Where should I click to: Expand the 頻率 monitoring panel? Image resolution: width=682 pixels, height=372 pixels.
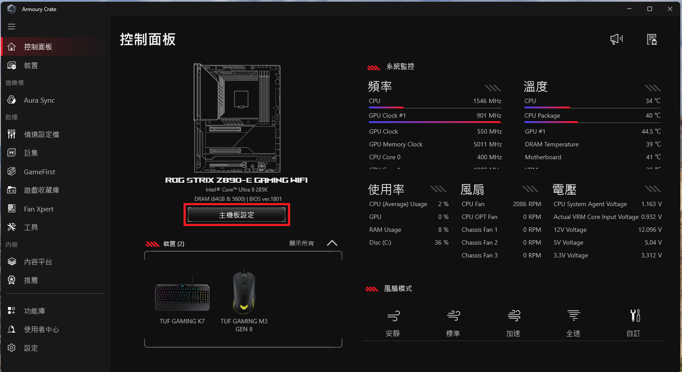coord(493,88)
